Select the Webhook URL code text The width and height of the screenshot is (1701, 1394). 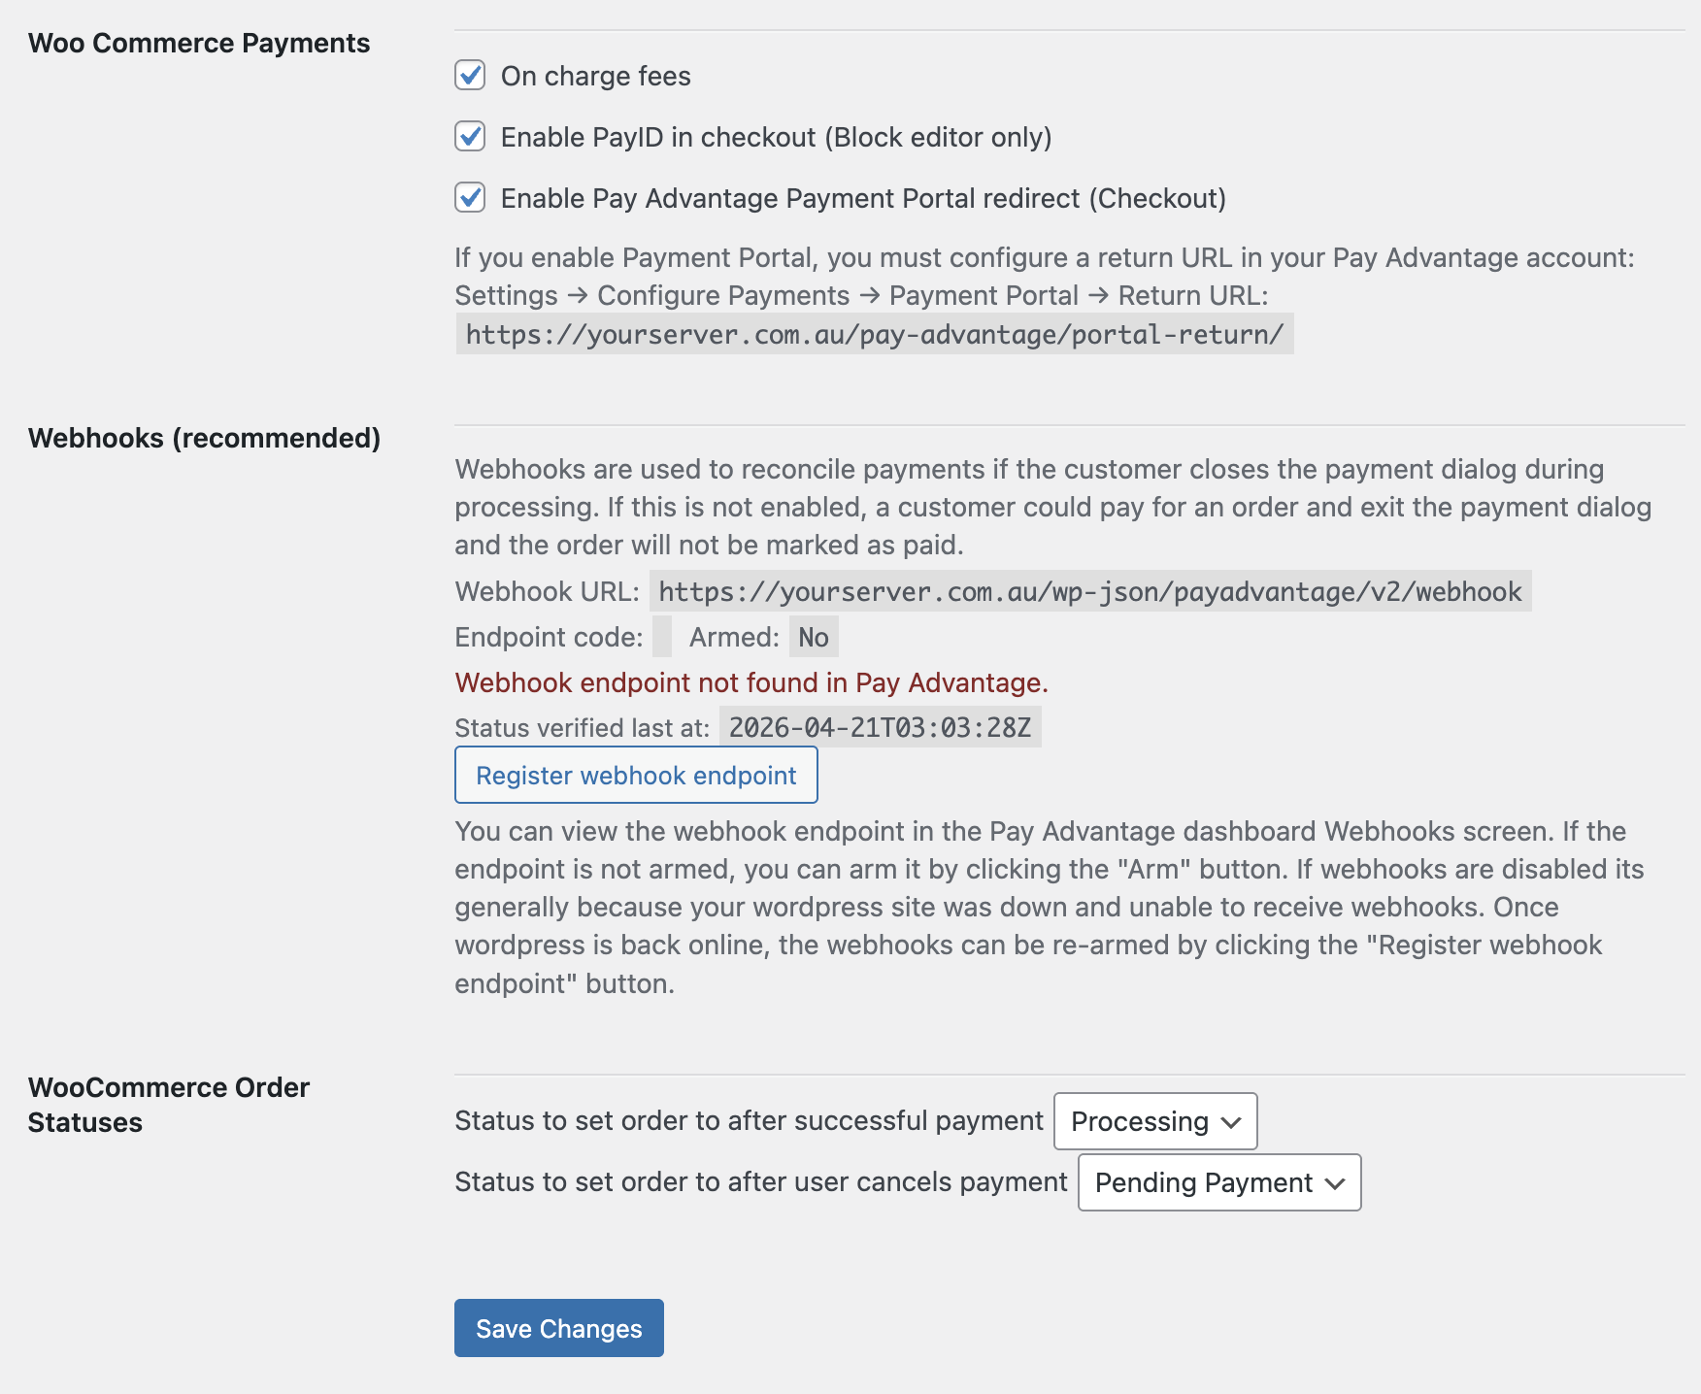(1088, 590)
